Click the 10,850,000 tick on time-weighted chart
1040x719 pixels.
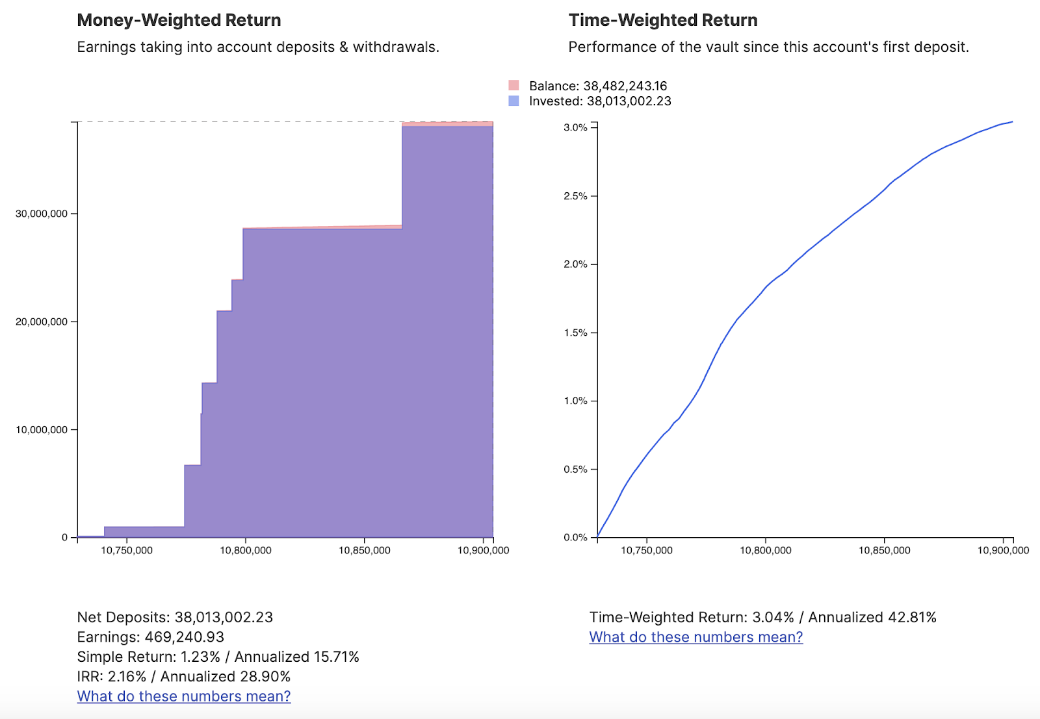point(884,550)
